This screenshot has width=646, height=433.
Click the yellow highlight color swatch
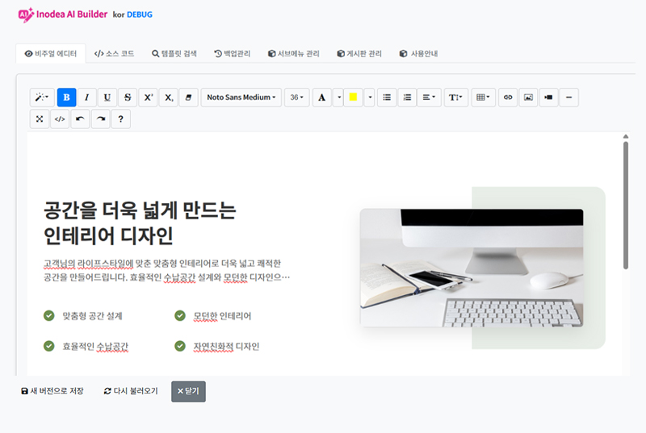coord(353,98)
